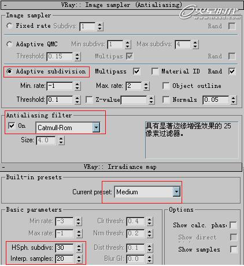The width and height of the screenshot is (244, 266).
Task: Click the Clr thresh value field
Action: pos(135,221)
